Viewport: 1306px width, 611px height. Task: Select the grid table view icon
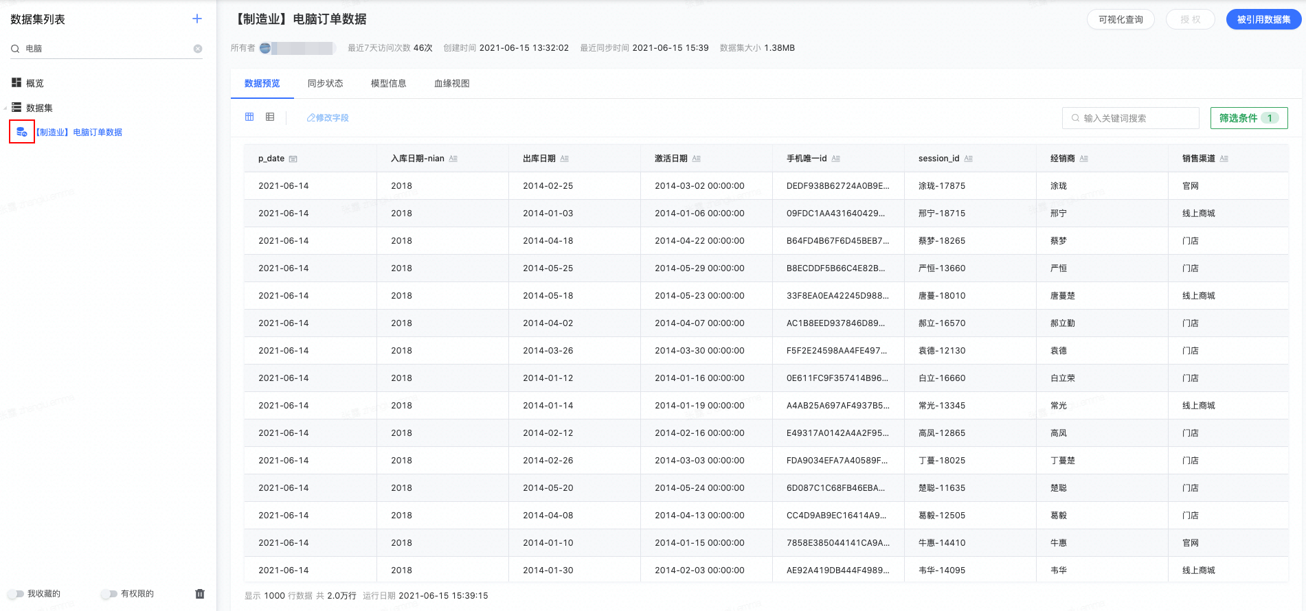click(249, 117)
